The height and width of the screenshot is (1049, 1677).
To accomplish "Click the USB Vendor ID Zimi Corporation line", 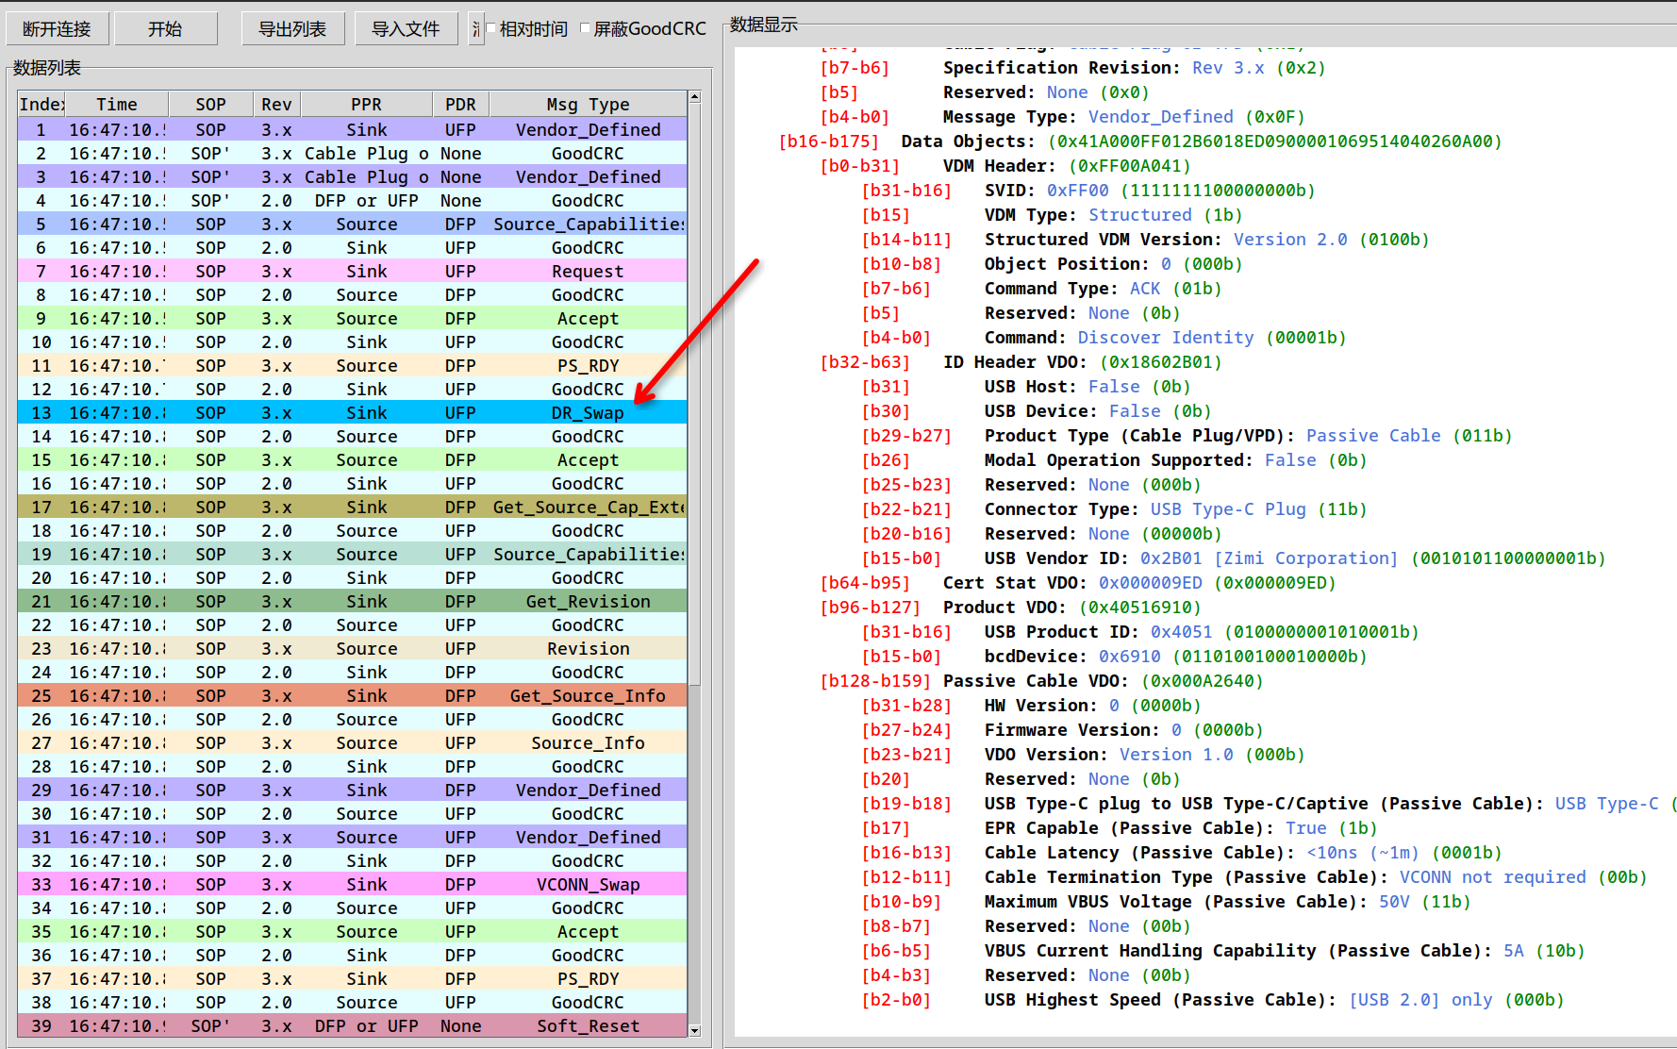I will (x=1234, y=558).
